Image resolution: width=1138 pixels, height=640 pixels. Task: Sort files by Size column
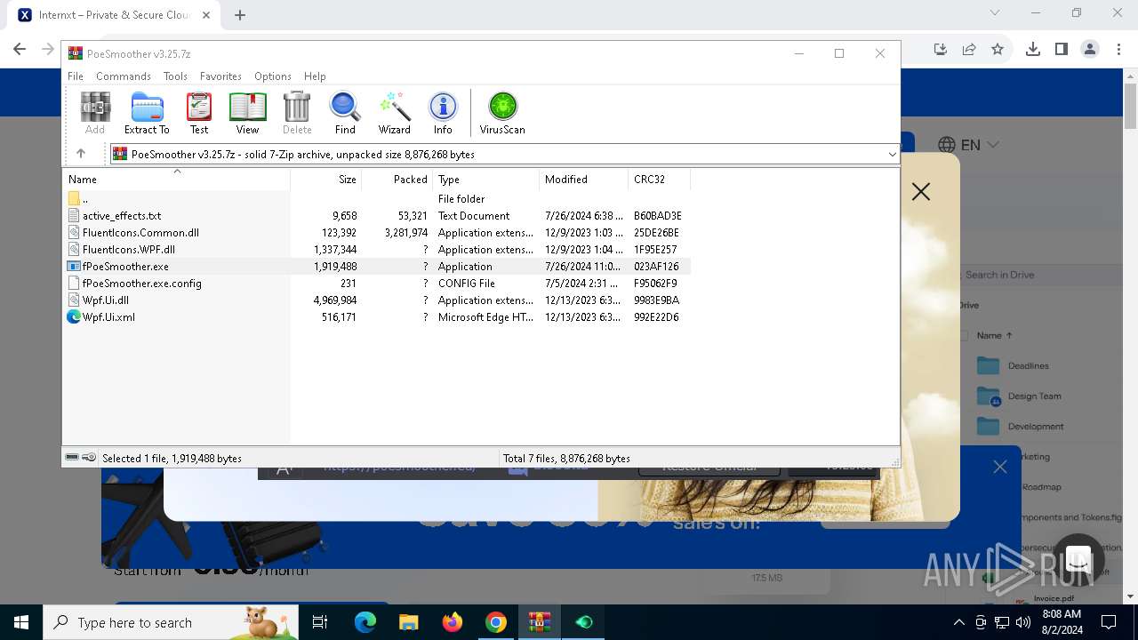point(326,180)
